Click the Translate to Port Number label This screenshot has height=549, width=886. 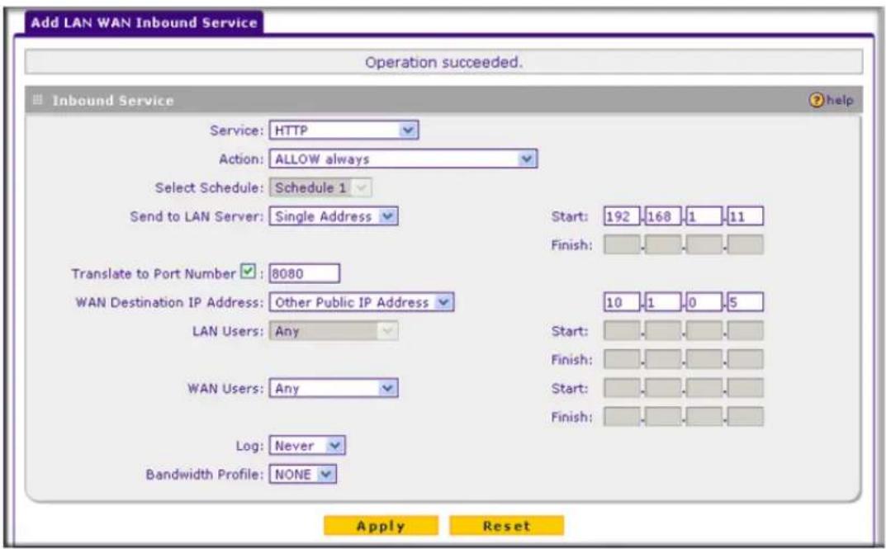click(153, 273)
